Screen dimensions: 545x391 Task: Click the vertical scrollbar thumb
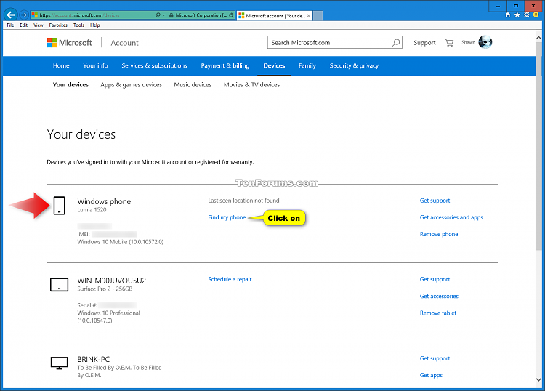point(538,146)
